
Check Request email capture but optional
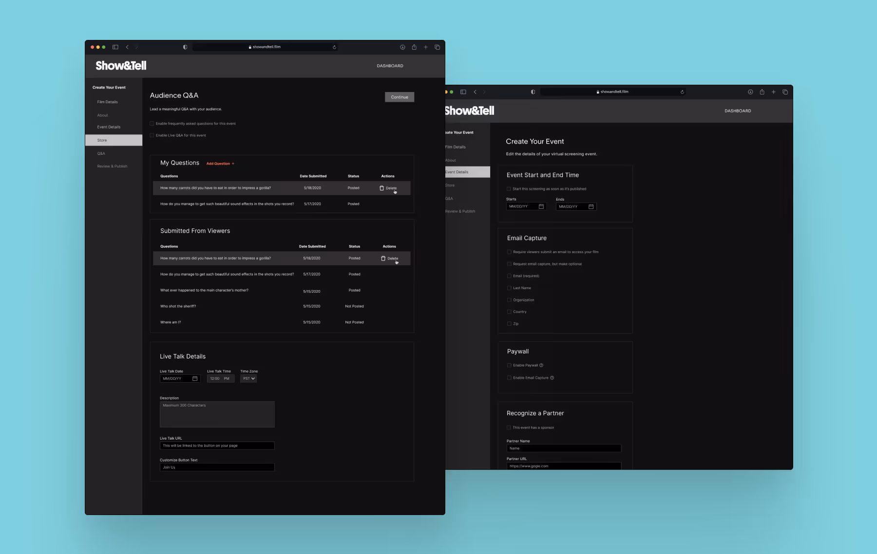point(509,264)
